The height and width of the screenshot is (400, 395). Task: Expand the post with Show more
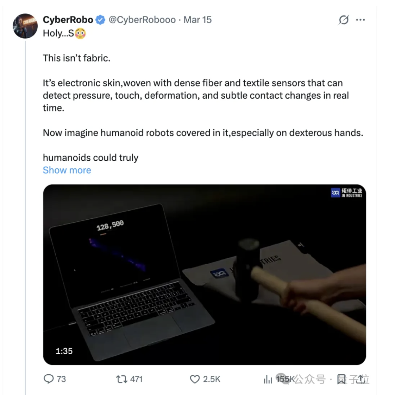[x=67, y=170]
